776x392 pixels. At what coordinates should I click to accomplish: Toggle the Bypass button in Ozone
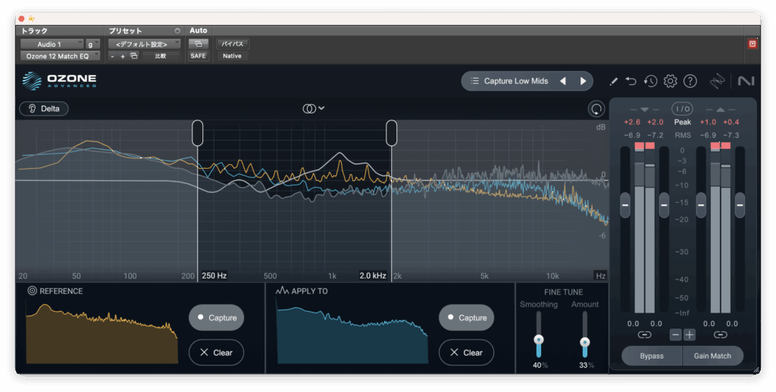651,356
